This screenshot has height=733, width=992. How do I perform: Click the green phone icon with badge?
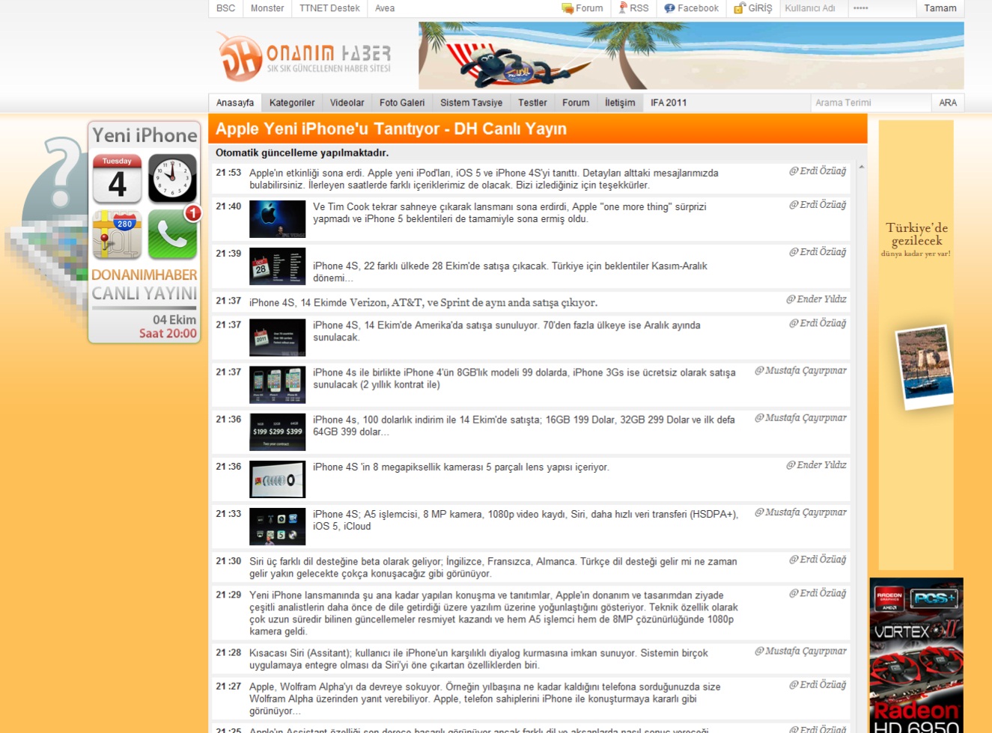pyautogui.click(x=173, y=233)
